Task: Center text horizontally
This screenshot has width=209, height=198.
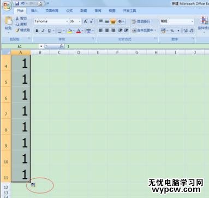Action: (x=107, y=30)
